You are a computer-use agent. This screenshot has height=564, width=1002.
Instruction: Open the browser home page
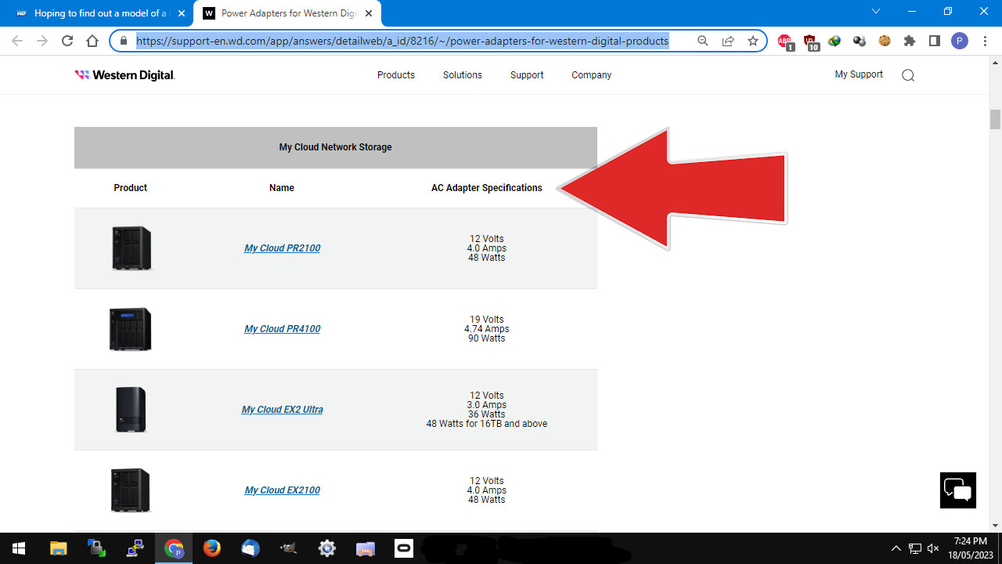click(x=92, y=41)
